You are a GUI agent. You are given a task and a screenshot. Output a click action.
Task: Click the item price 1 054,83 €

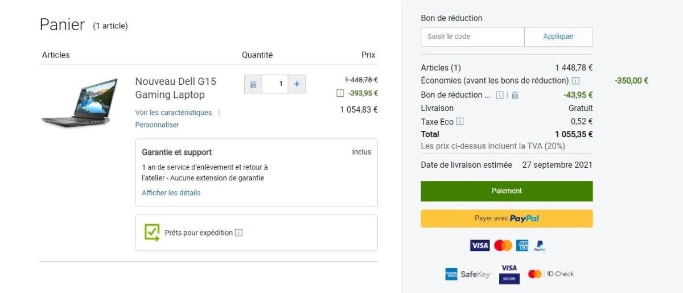tap(359, 110)
